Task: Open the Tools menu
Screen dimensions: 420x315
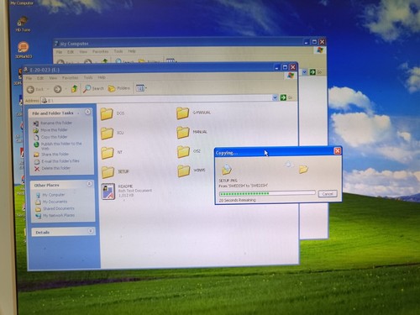Action: point(88,77)
